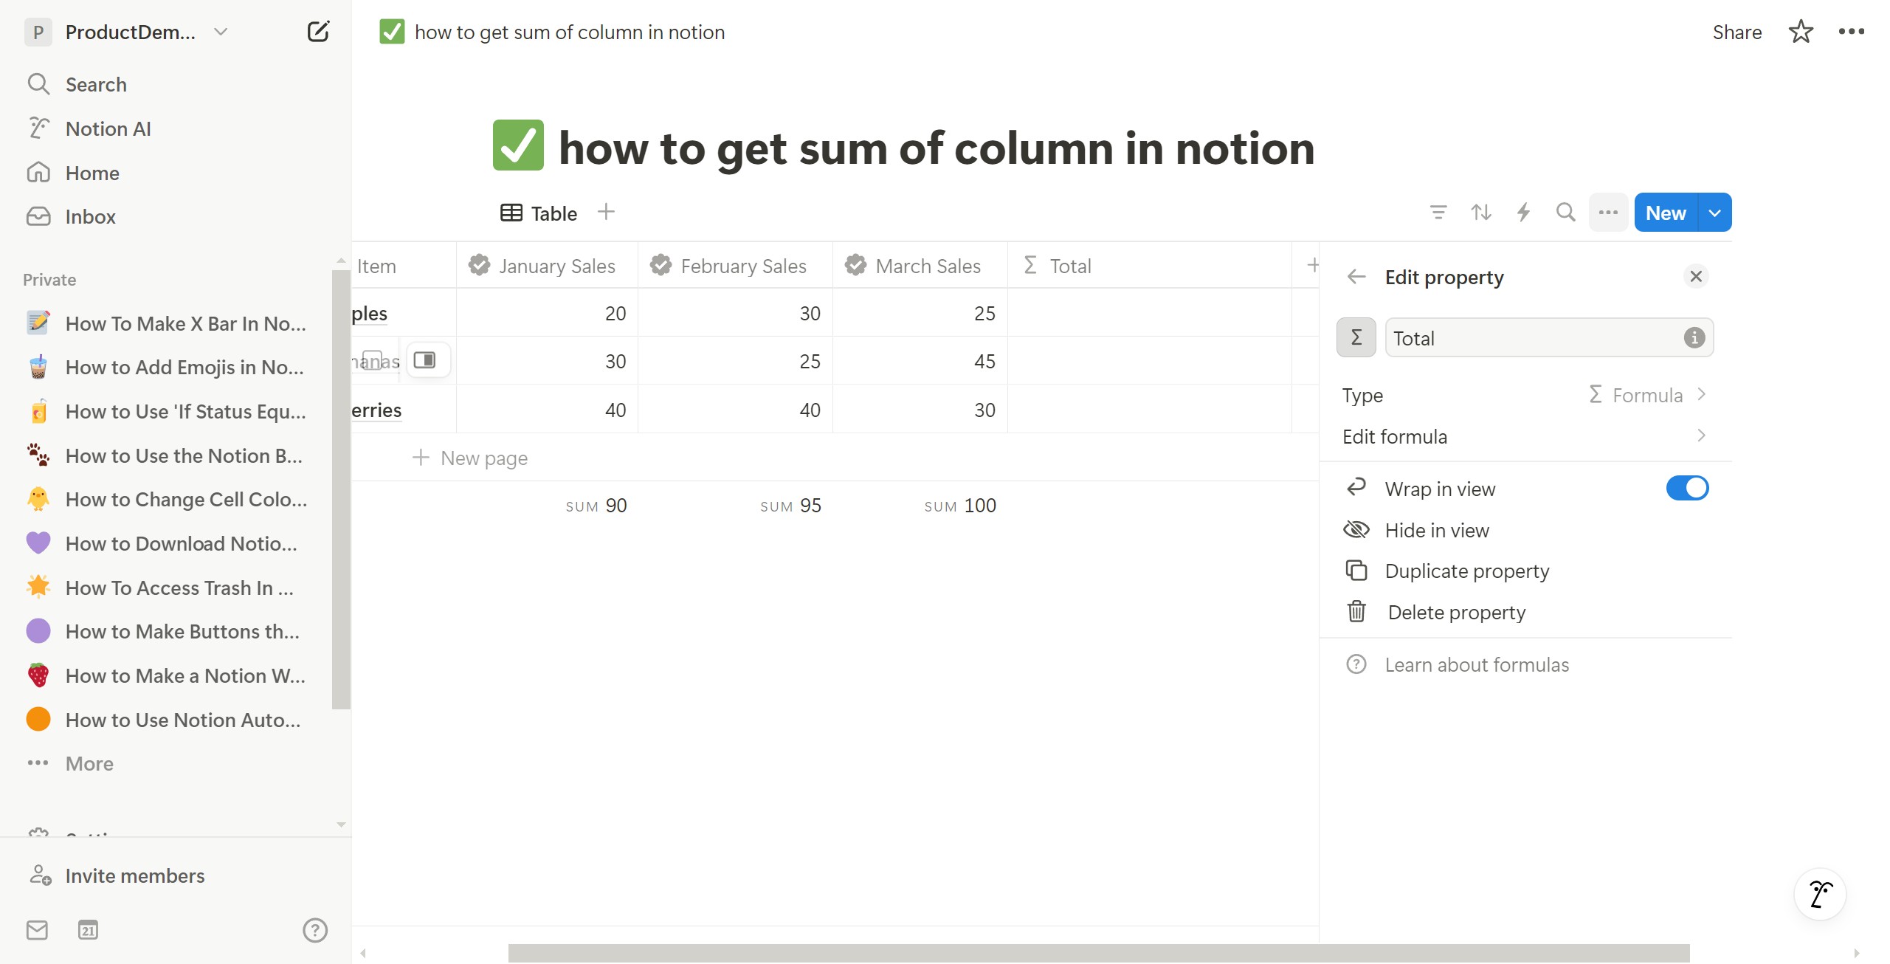Select the Bananas row checkbox

[x=373, y=360]
